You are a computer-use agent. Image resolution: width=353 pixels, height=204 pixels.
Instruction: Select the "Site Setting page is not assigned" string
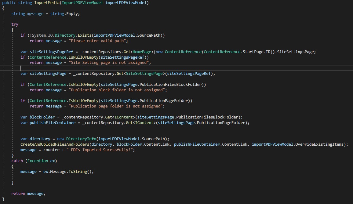110,63
